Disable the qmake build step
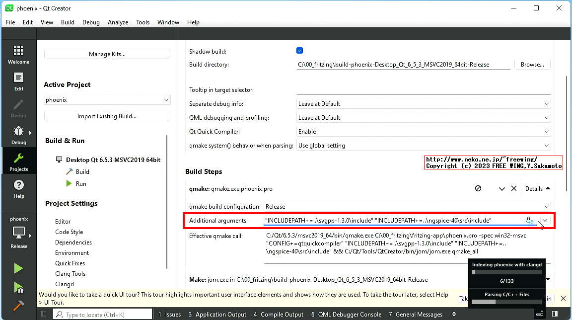This screenshot has height=320, width=572. [478, 188]
